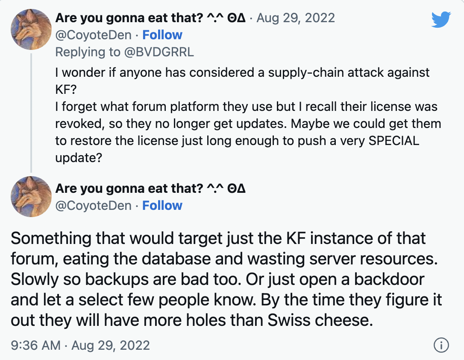Click the coyote avatar on the first tweet
Screen dimensions: 464x360
click(31, 29)
